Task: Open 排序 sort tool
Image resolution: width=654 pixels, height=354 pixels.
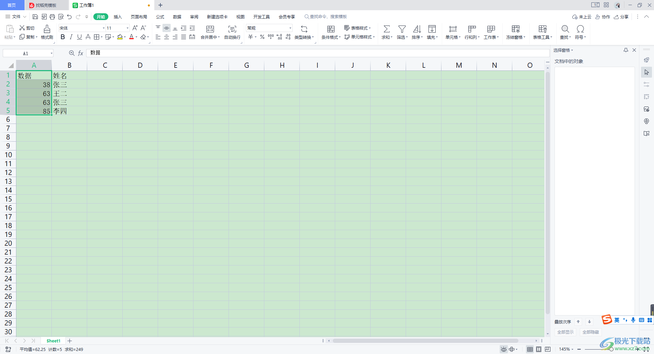Action: click(417, 32)
